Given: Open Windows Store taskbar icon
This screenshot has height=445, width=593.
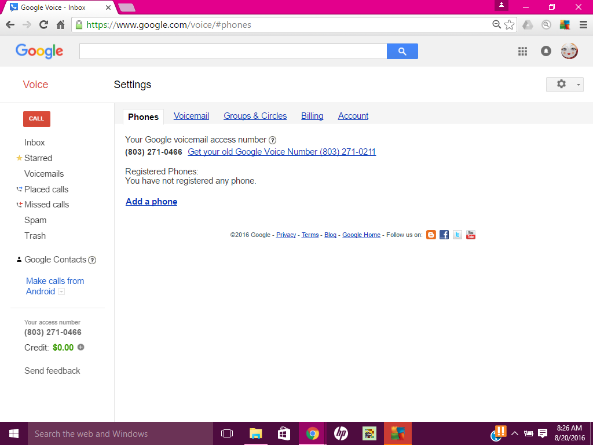Looking at the screenshot, I should point(284,433).
